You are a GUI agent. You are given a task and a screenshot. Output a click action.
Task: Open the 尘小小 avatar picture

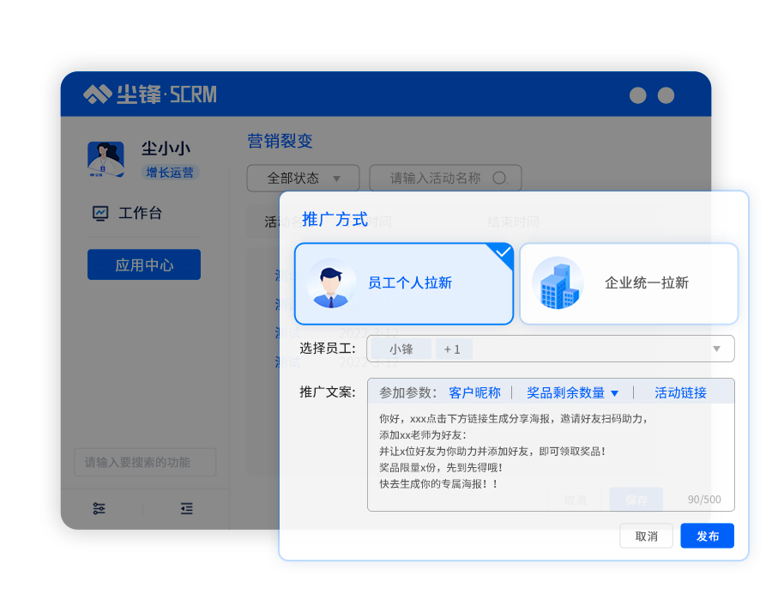click(x=106, y=159)
